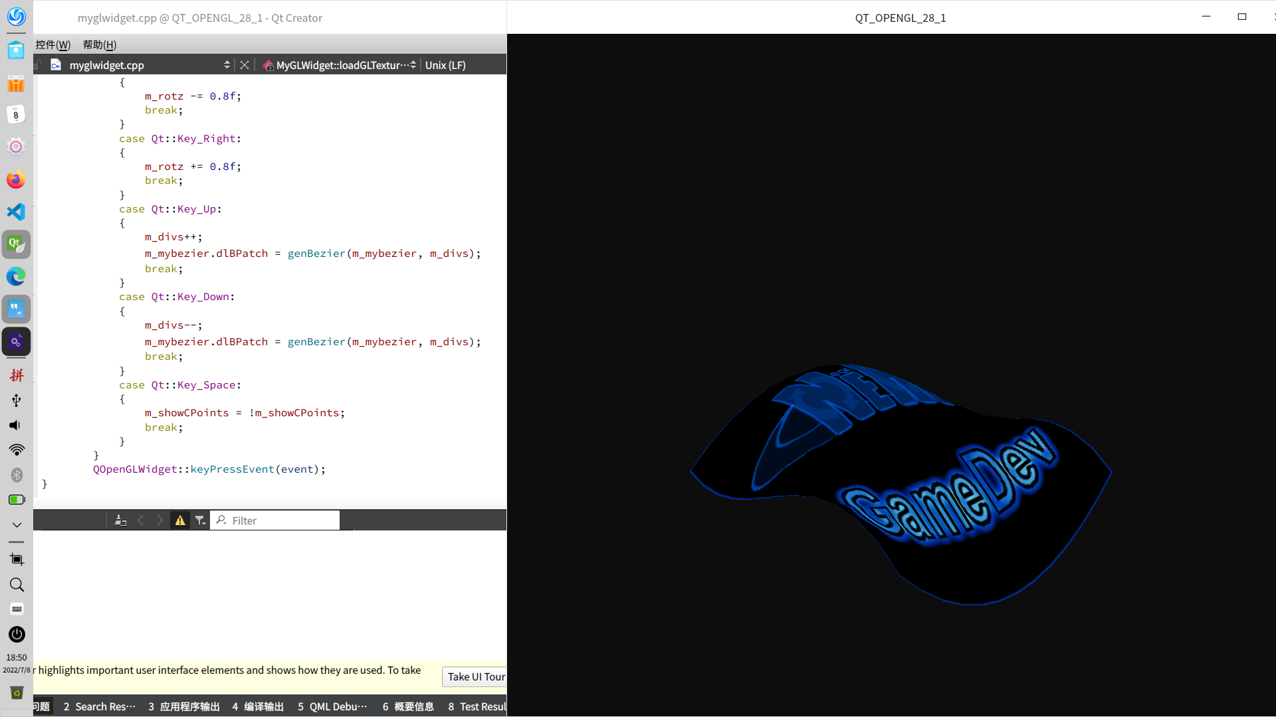This screenshot has width=1276, height=717.
Task: Click the Unix (LF) line ending selector
Action: pyautogui.click(x=445, y=65)
